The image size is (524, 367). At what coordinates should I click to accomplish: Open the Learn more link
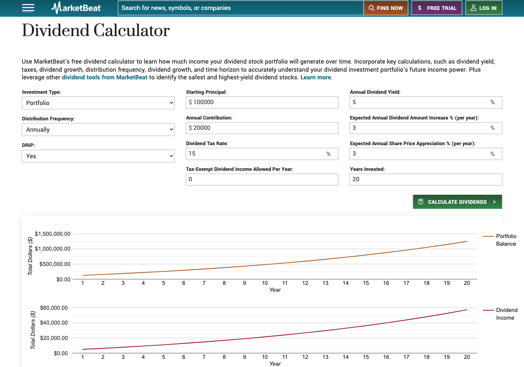point(315,78)
